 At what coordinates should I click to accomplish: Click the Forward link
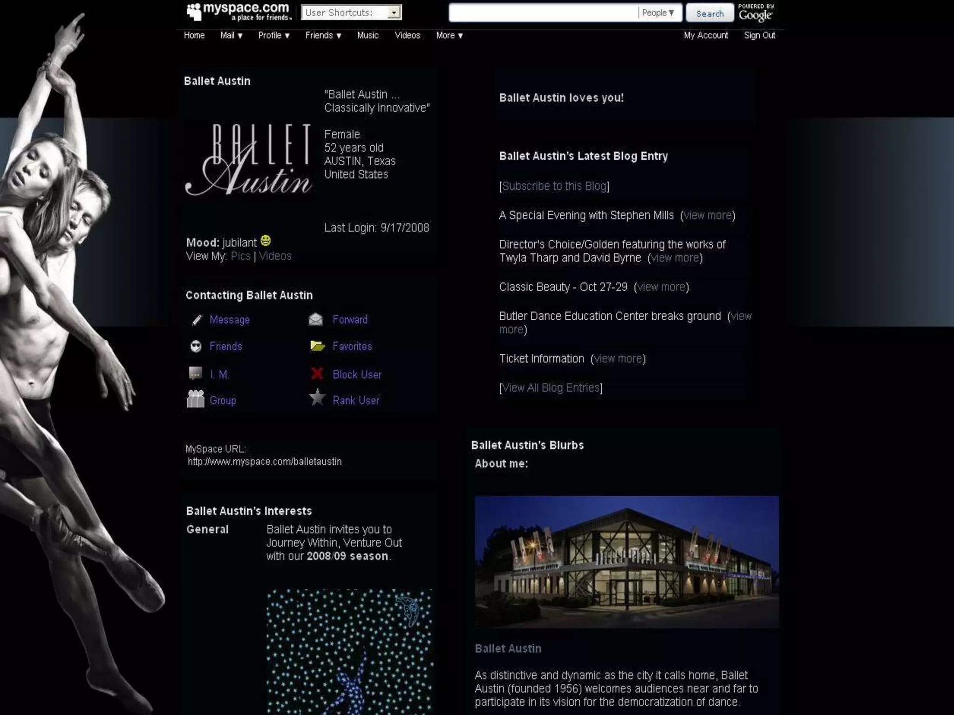pyautogui.click(x=350, y=319)
